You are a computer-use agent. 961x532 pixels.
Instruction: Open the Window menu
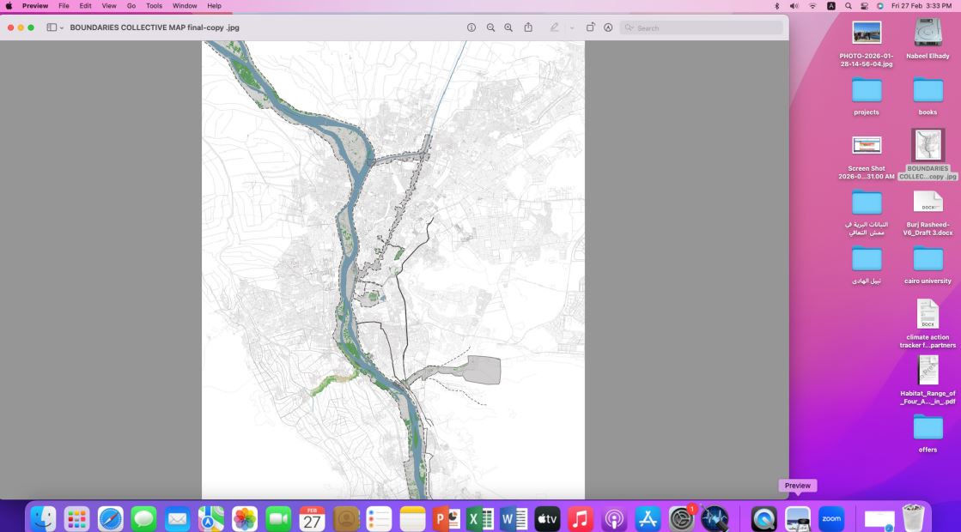pos(185,5)
